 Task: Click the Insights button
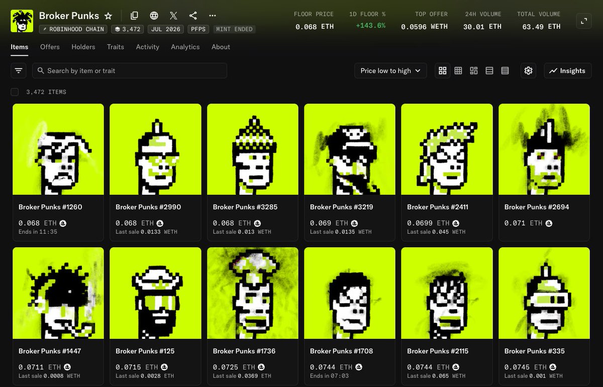click(x=567, y=71)
